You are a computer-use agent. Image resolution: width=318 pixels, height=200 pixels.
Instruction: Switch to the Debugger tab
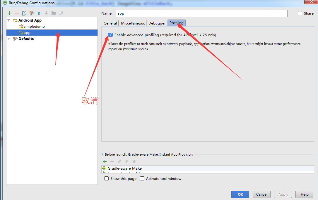157,23
